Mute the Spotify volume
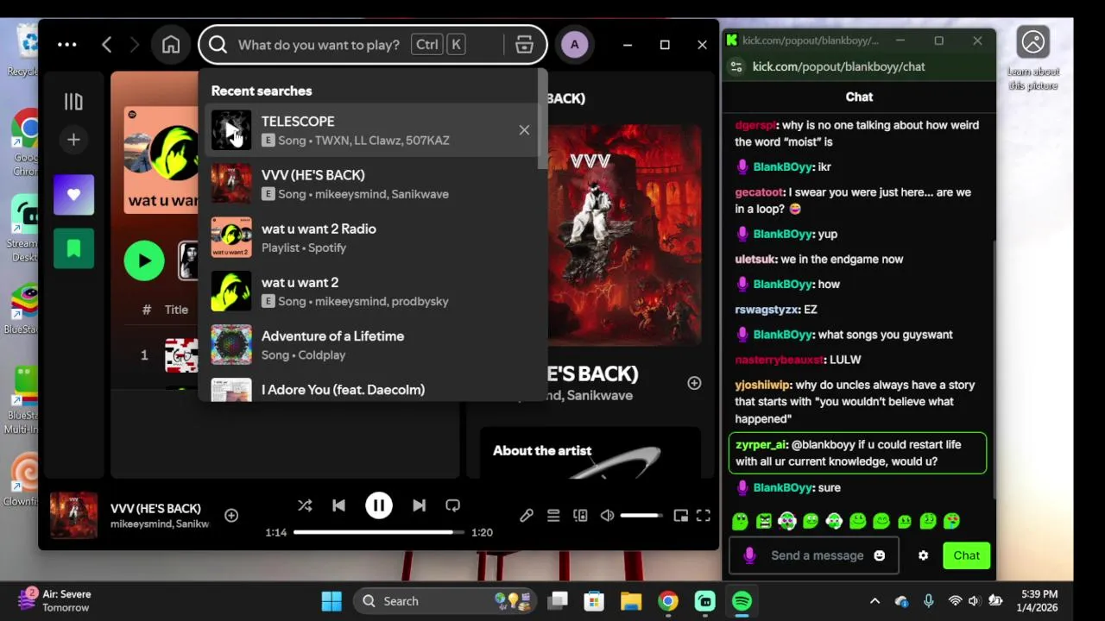Image resolution: width=1105 pixels, height=621 pixels. [x=607, y=516]
